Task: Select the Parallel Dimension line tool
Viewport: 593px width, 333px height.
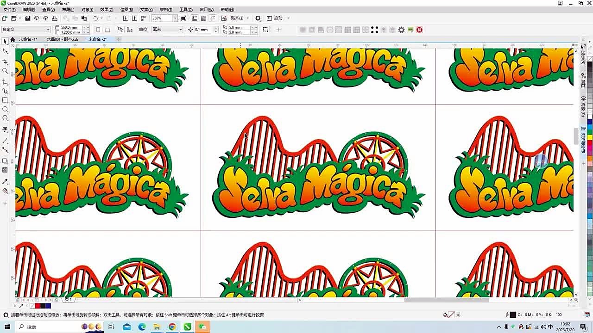Action: tap(5, 141)
